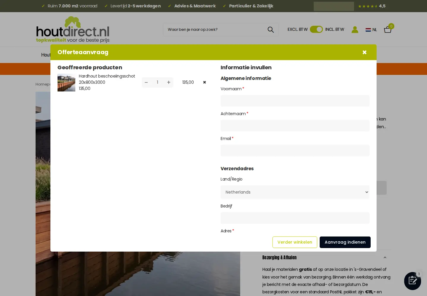Click the Voornaam input field

(x=295, y=101)
